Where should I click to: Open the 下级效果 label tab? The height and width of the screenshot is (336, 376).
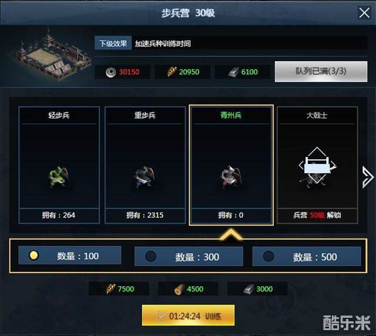coord(113,43)
